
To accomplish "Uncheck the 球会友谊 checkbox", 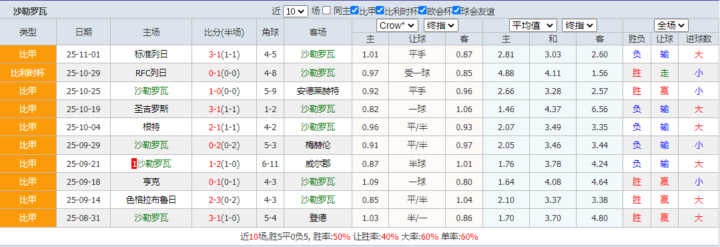I will 456,11.
